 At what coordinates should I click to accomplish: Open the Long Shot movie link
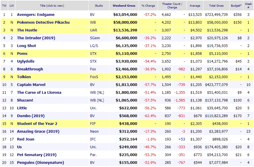(x=27, y=46)
